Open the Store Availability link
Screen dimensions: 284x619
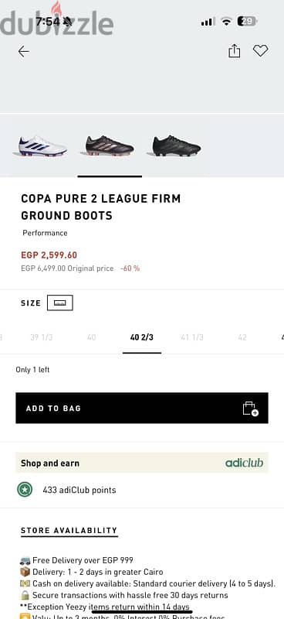(69, 530)
